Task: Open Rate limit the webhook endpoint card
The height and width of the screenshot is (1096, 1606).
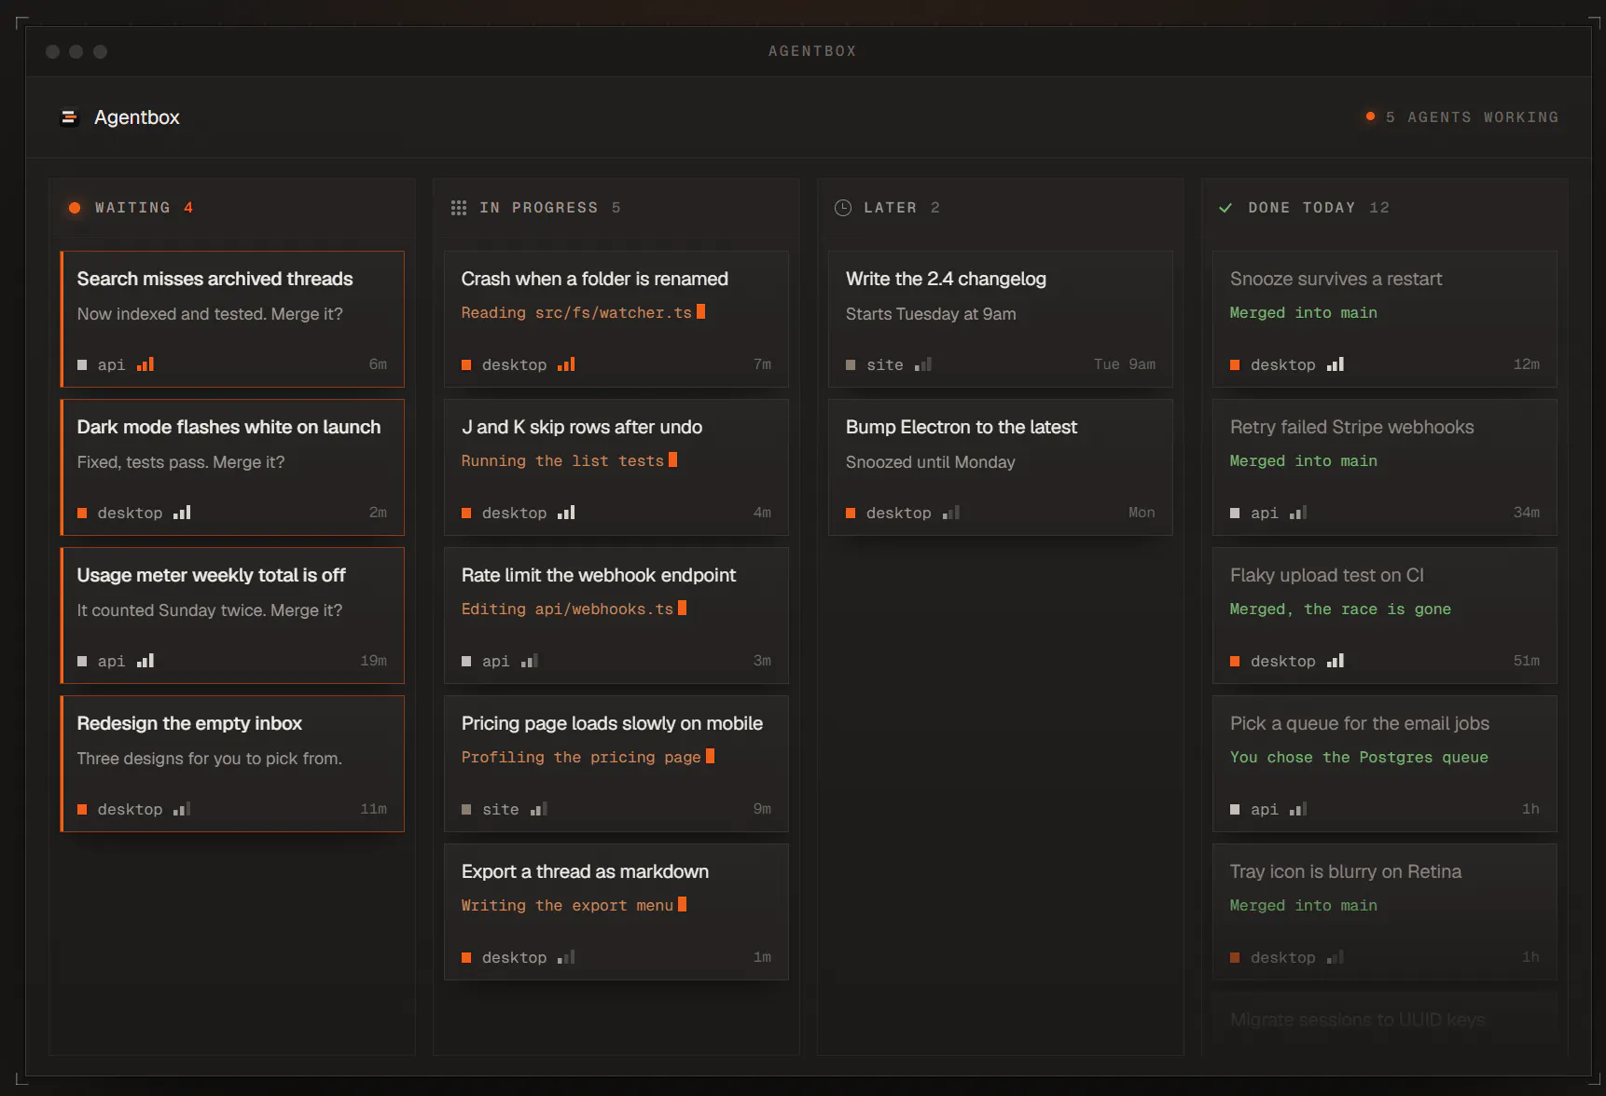Action: click(616, 615)
